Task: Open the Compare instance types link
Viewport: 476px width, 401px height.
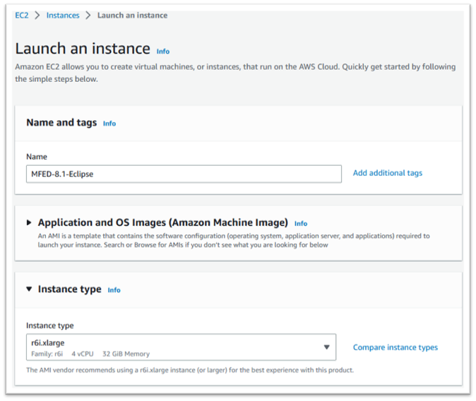Action: tap(395, 347)
